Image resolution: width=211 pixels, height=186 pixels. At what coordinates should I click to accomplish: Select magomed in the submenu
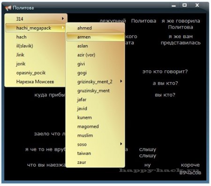click(95, 126)
